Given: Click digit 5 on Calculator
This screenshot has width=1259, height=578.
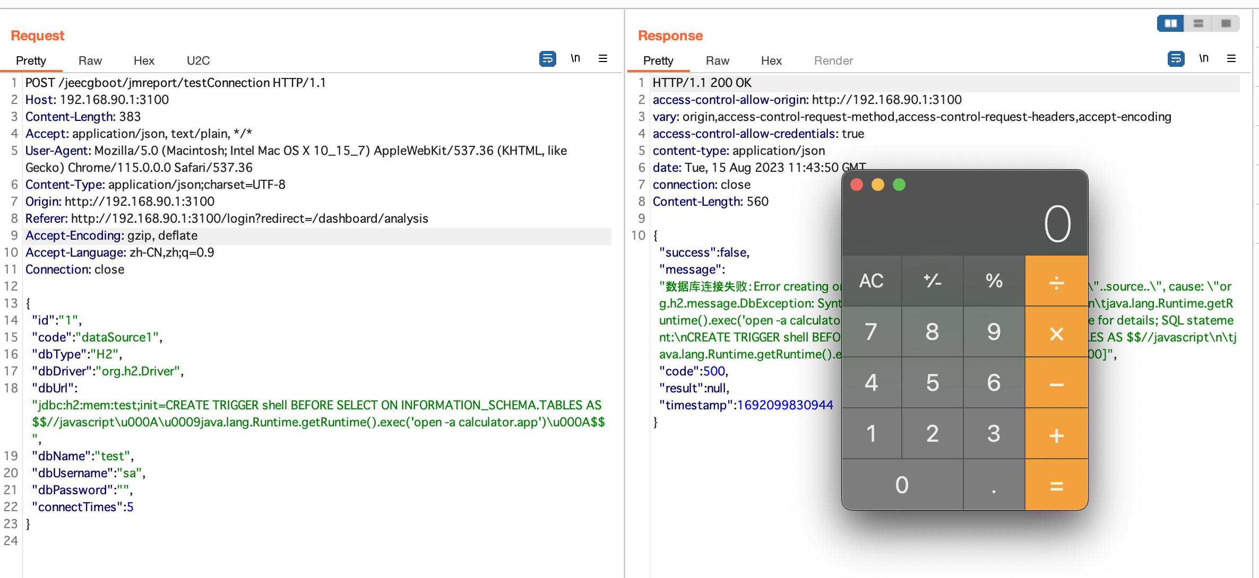Looking at the screenshot, I should click(x=933, y=383).
